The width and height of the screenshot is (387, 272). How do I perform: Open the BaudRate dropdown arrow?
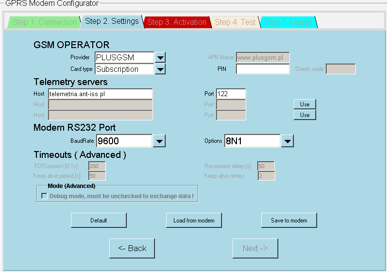point(159,141)
